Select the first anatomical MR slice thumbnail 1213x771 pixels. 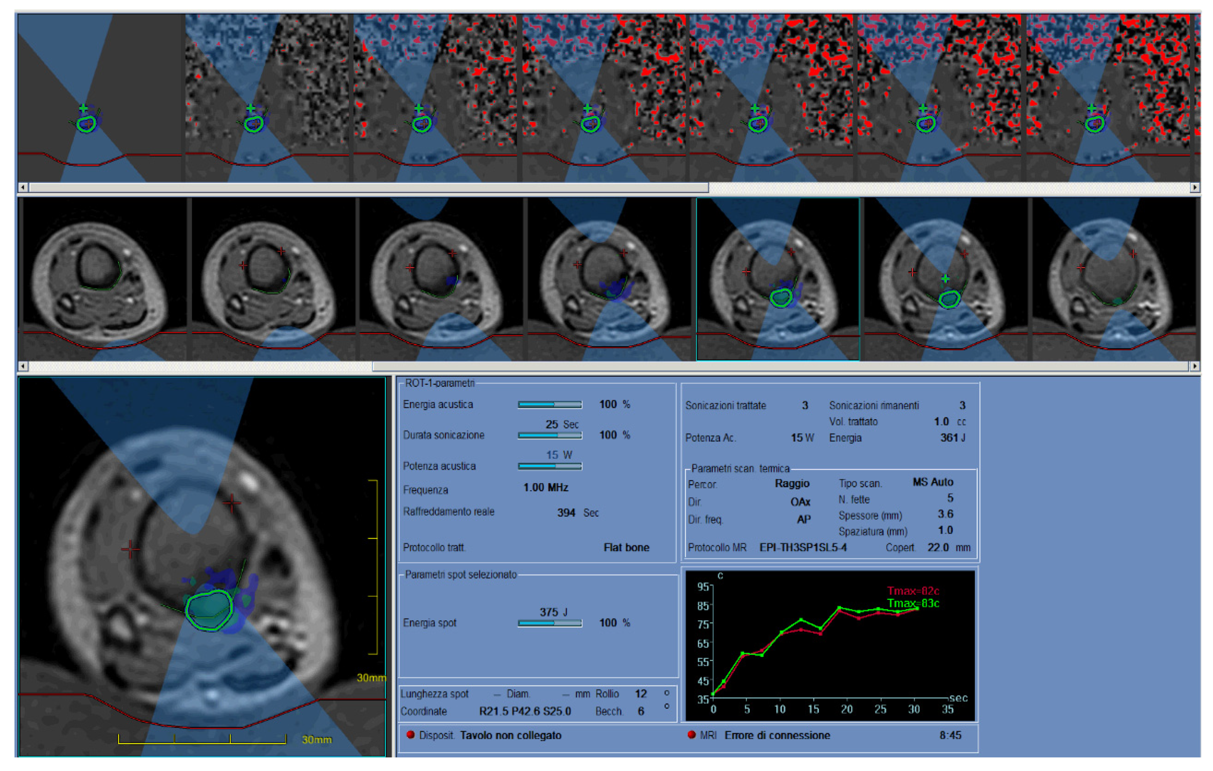point(102,279)
